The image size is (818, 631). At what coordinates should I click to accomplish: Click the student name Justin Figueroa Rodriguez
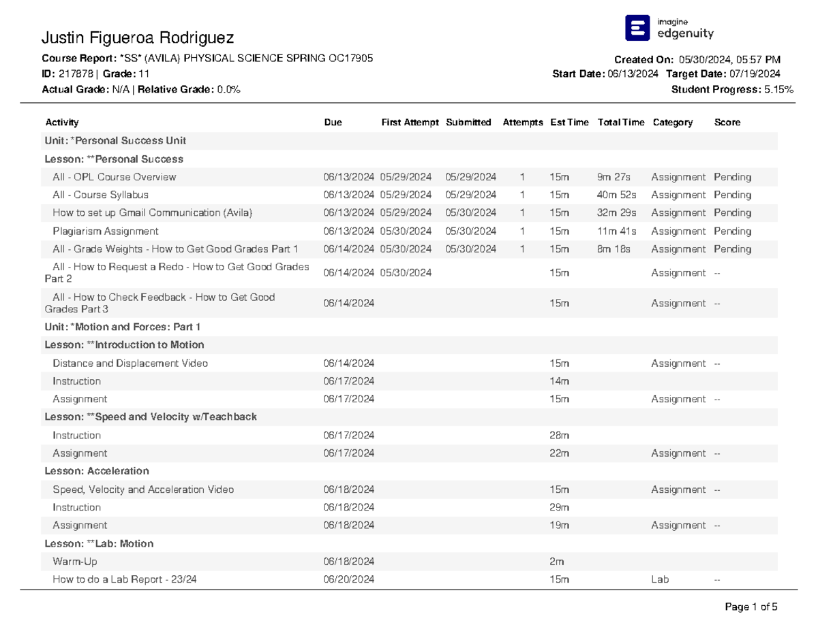(138, 37)
